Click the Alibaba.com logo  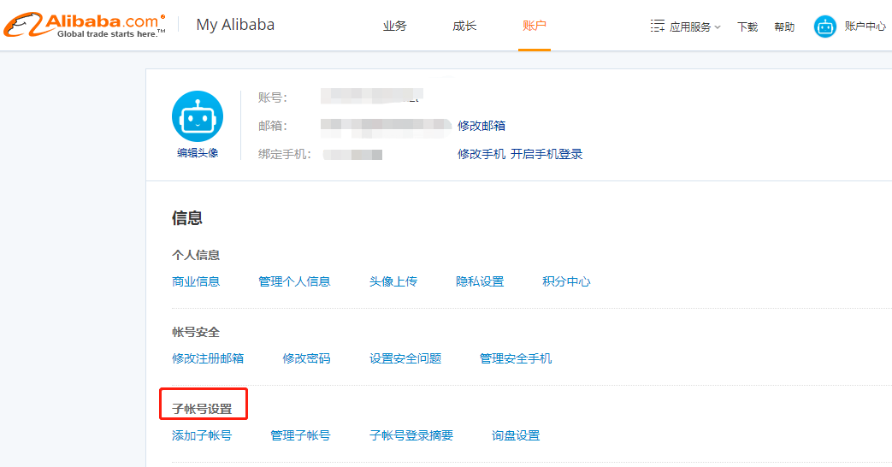[x=85, y=26]
